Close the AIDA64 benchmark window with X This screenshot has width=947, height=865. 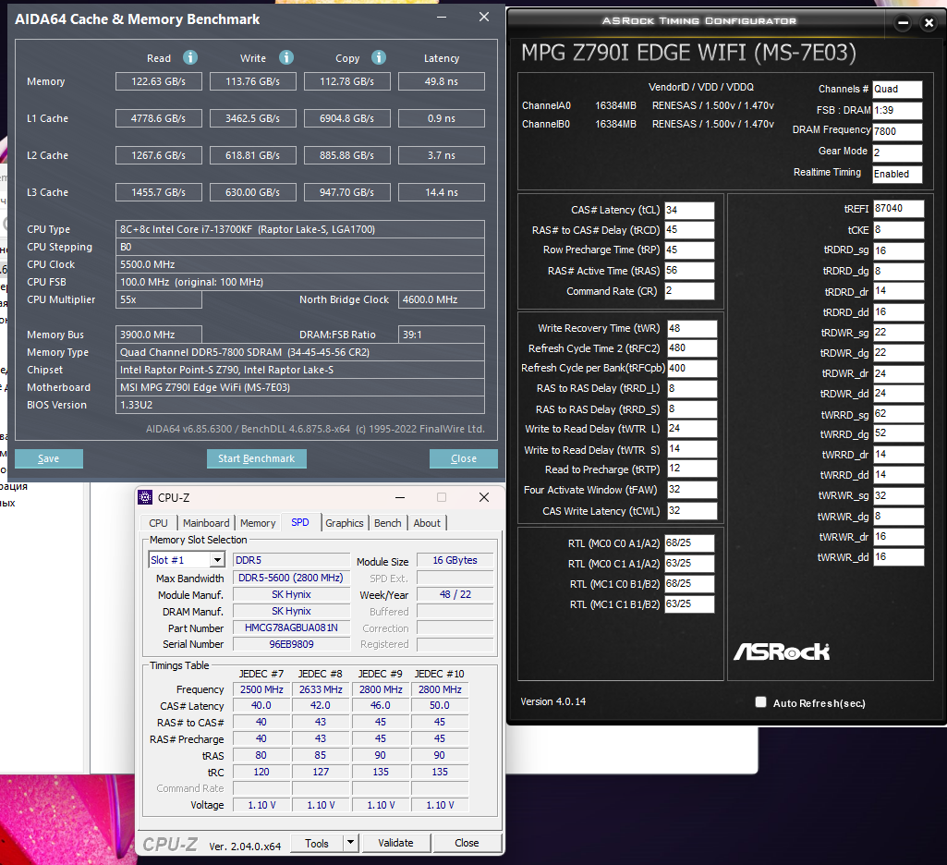click(x=484, y=17)
